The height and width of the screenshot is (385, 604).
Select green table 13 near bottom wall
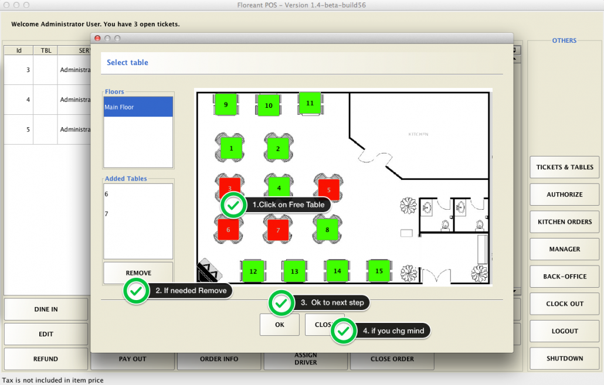coord(294,271)
